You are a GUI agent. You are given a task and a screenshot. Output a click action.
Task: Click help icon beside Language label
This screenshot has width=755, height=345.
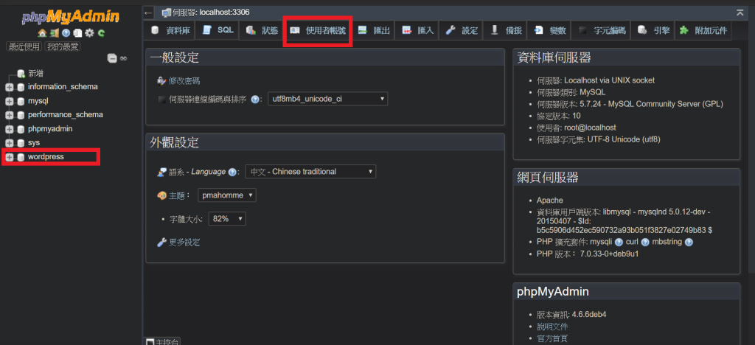(x=232, y=172)
